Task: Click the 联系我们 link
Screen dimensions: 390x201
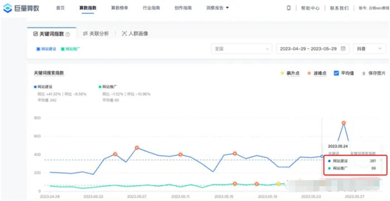Action: (x=339, y=8)
